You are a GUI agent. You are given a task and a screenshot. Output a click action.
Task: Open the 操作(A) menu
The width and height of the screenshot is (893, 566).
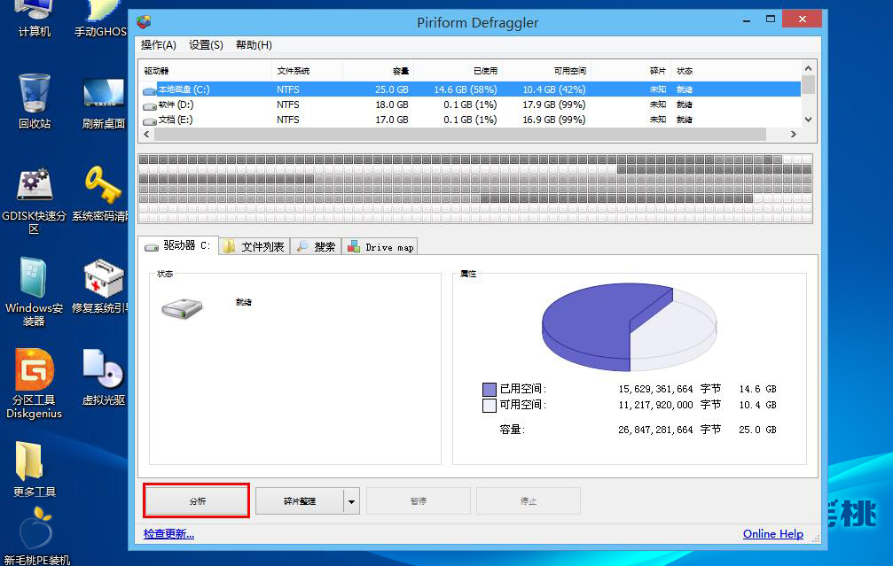(x=159, y=45)
